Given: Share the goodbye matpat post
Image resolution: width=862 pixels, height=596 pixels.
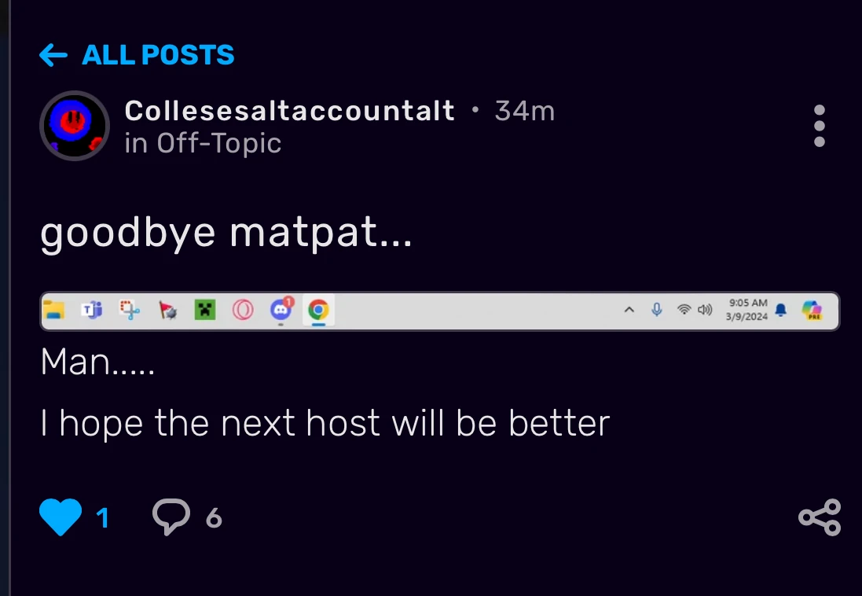Looking at the screenshot, I should (x=819, y=517).
